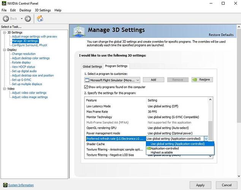Screen dimensions: 241x190
Task: Open Adjust video image settings
Action: point(30,97)
